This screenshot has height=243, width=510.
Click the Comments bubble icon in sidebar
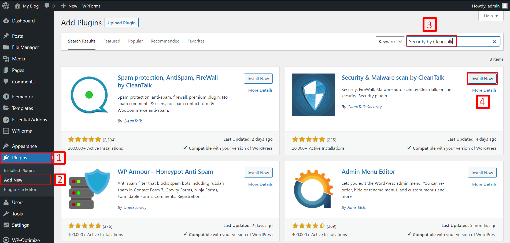pyautogui.click(x=6, y=82)
